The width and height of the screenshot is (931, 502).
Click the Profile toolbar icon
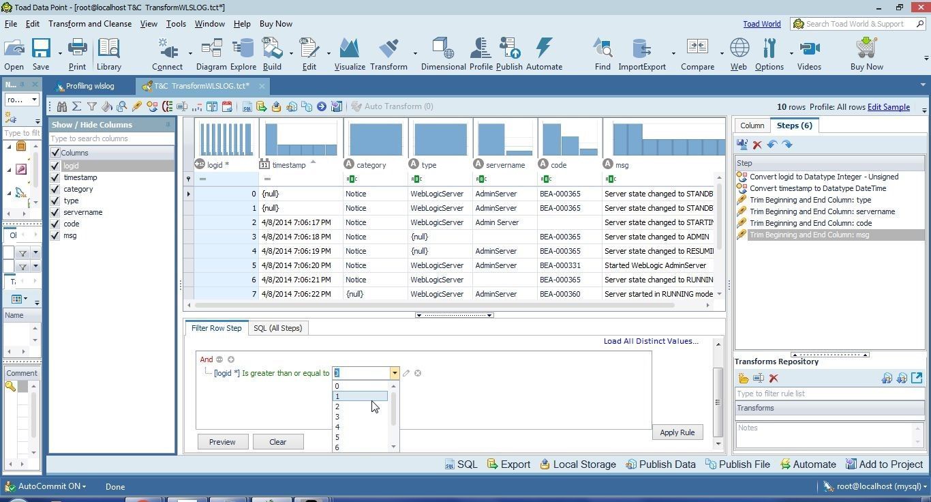(x=480, y=55)
